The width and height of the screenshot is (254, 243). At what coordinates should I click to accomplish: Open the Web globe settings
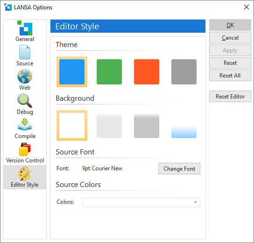[x=25, y=76]
